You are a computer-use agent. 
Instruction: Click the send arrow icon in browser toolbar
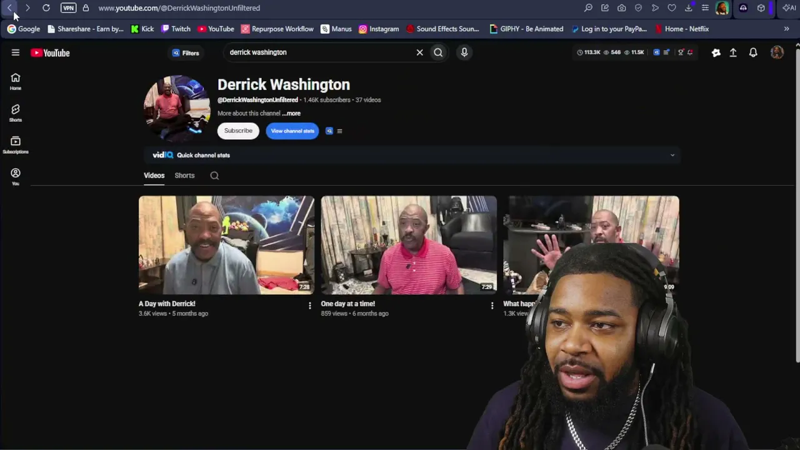coord(655,8)
